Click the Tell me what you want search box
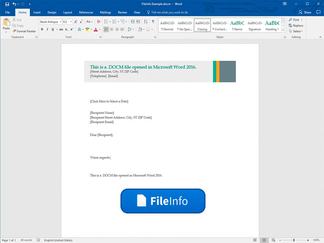 (x=169, y=12)
